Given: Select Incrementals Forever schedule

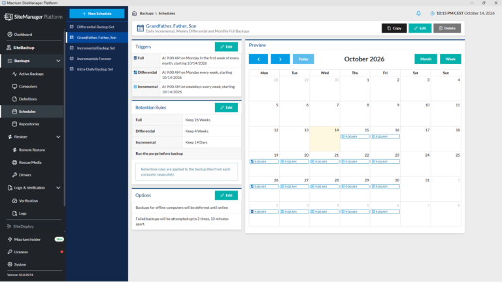Looking at the screenshot, I should tap(97, 59).
